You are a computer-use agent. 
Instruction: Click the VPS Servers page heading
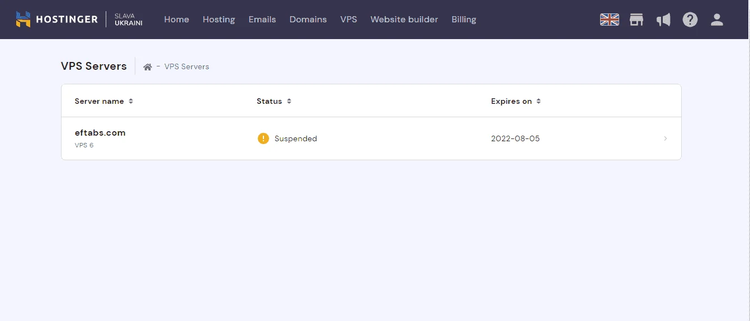[94, 66]
